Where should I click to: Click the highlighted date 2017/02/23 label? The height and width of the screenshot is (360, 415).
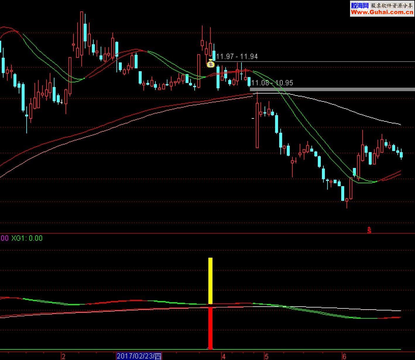coord(139,356)
